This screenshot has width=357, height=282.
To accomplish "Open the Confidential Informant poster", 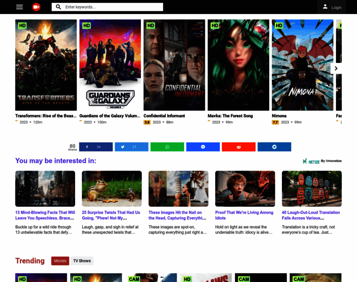I will [174, 65].
